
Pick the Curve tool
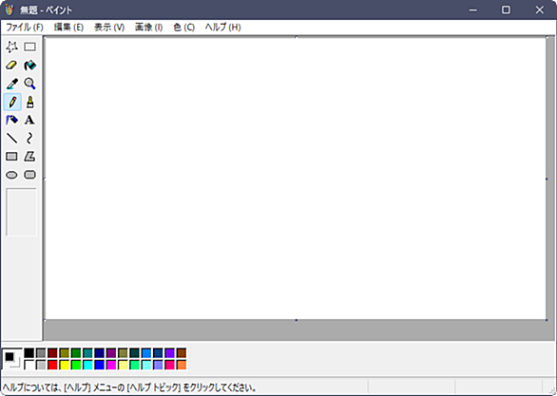[x=29, y=139]
